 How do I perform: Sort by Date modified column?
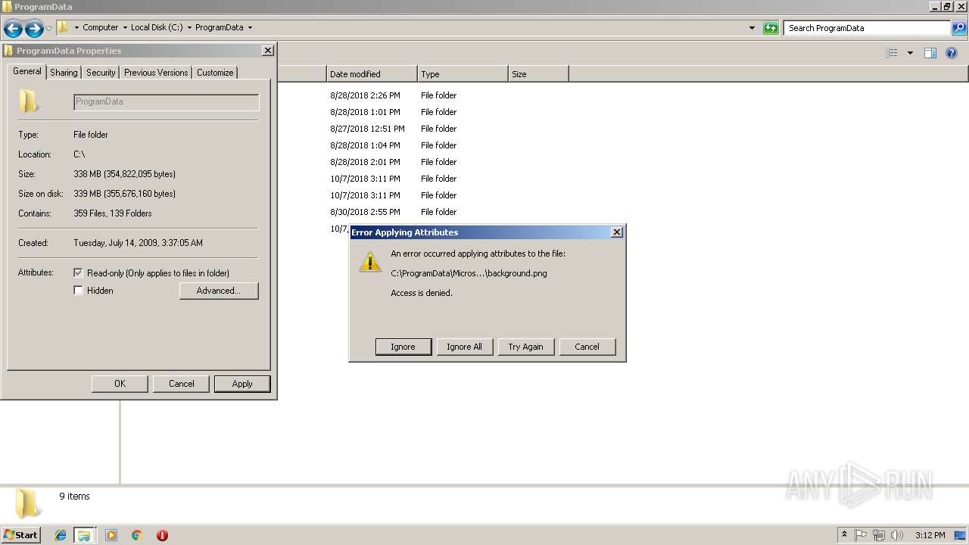click(x=372, y=74)
